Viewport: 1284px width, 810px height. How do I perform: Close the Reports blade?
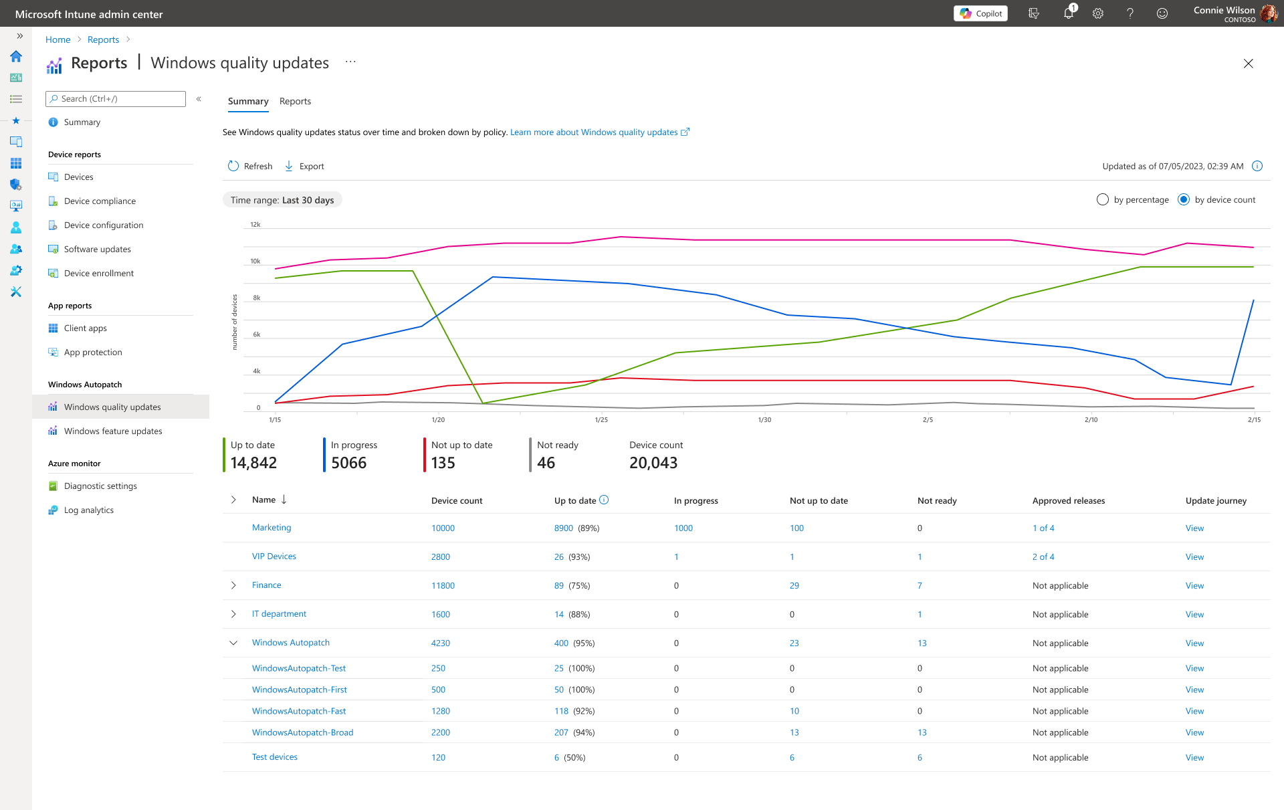pos(1248,64)
